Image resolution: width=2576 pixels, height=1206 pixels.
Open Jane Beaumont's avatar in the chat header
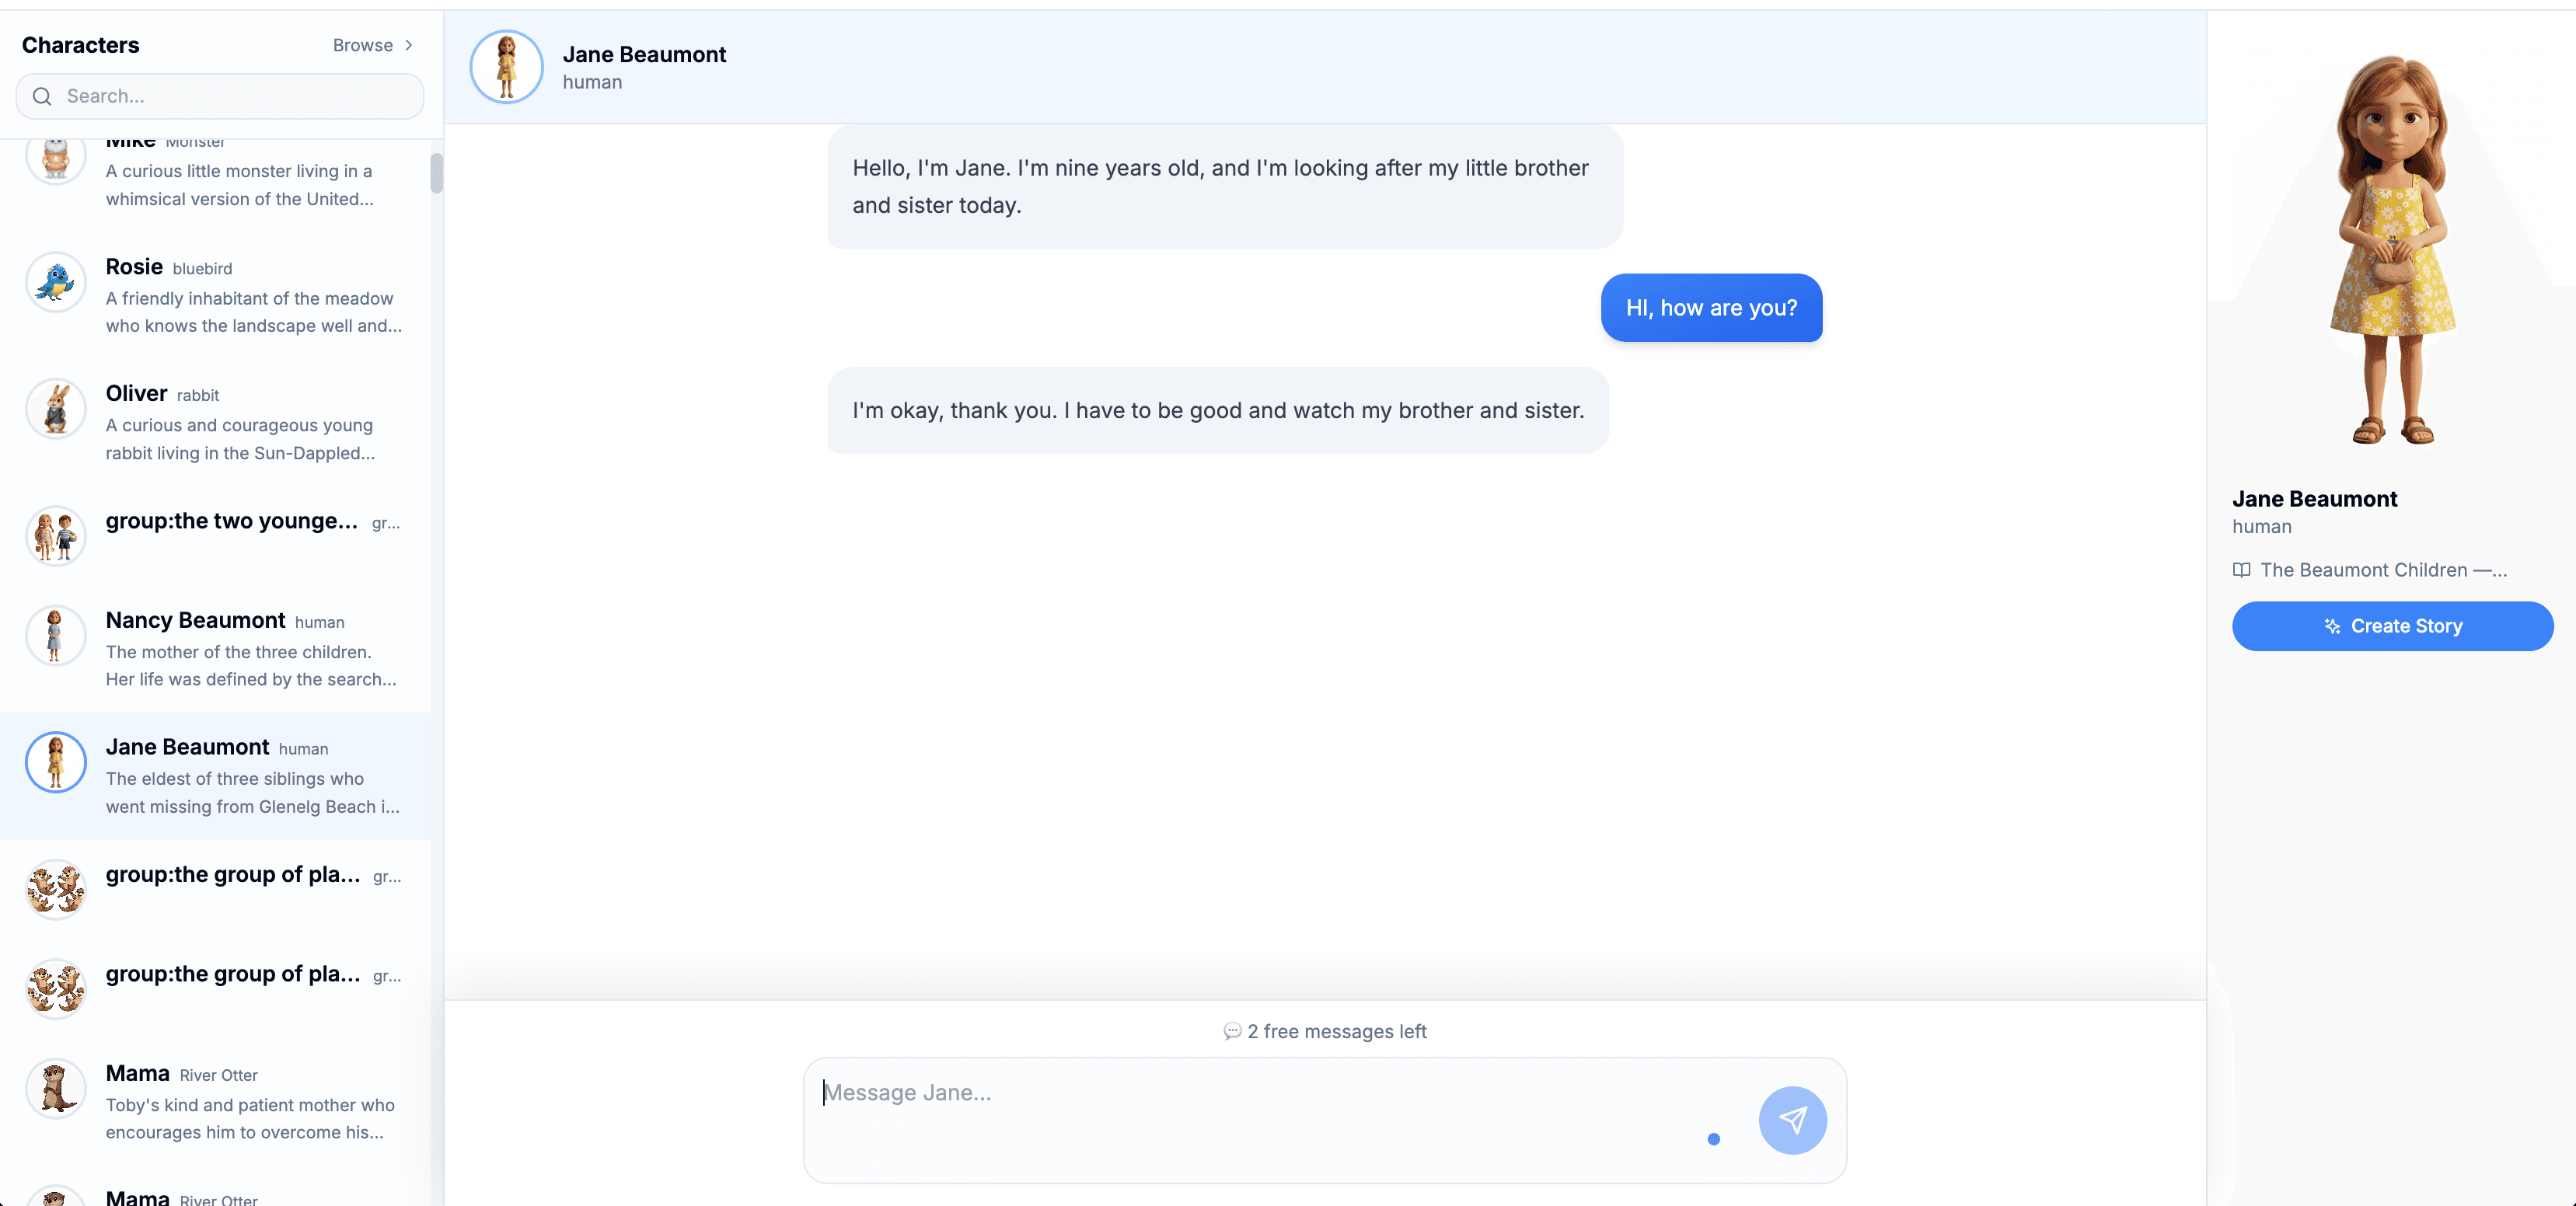[x=506, y=67]
